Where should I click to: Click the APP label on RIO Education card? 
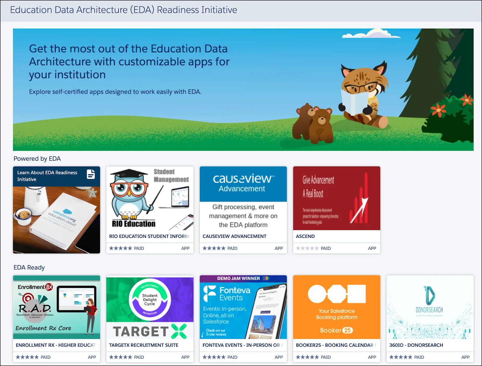point(185,248)
